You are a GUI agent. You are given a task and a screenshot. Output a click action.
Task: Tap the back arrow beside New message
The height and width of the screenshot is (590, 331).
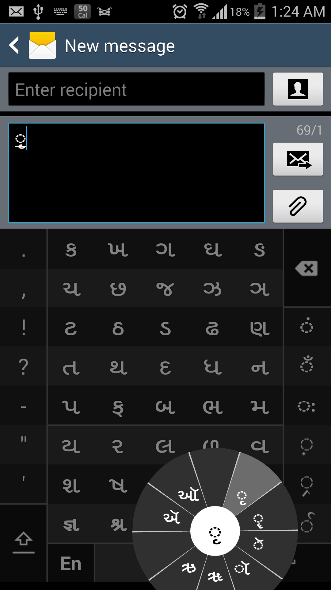click(x=14, y=45)
